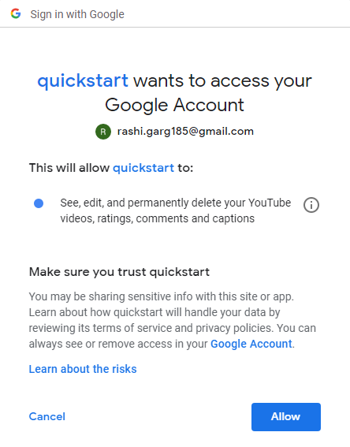This screenshot has height=447, width=350.
Task: Open the permission info circle icon
Action: [311, 205]
